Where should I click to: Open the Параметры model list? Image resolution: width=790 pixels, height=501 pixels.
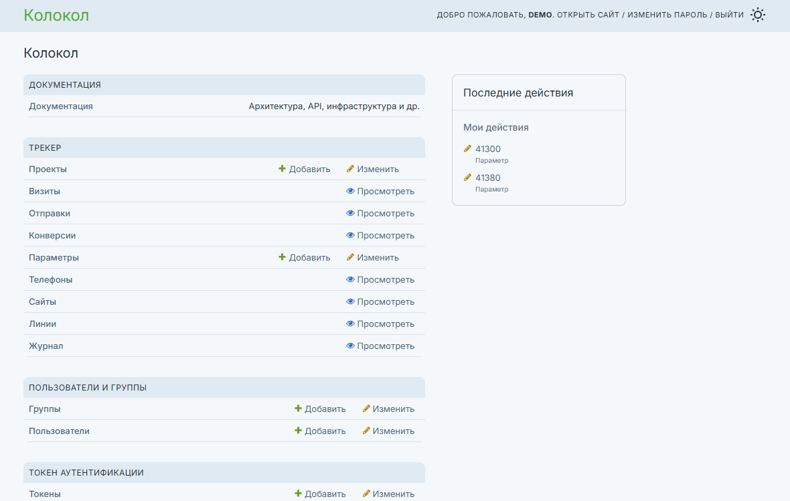[x=54, y=258]
